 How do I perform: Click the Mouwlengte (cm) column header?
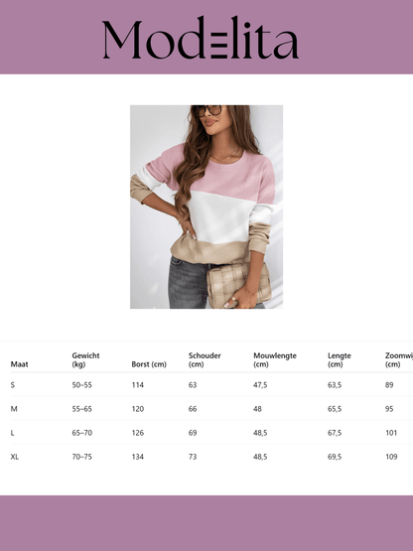coord(275,359)
